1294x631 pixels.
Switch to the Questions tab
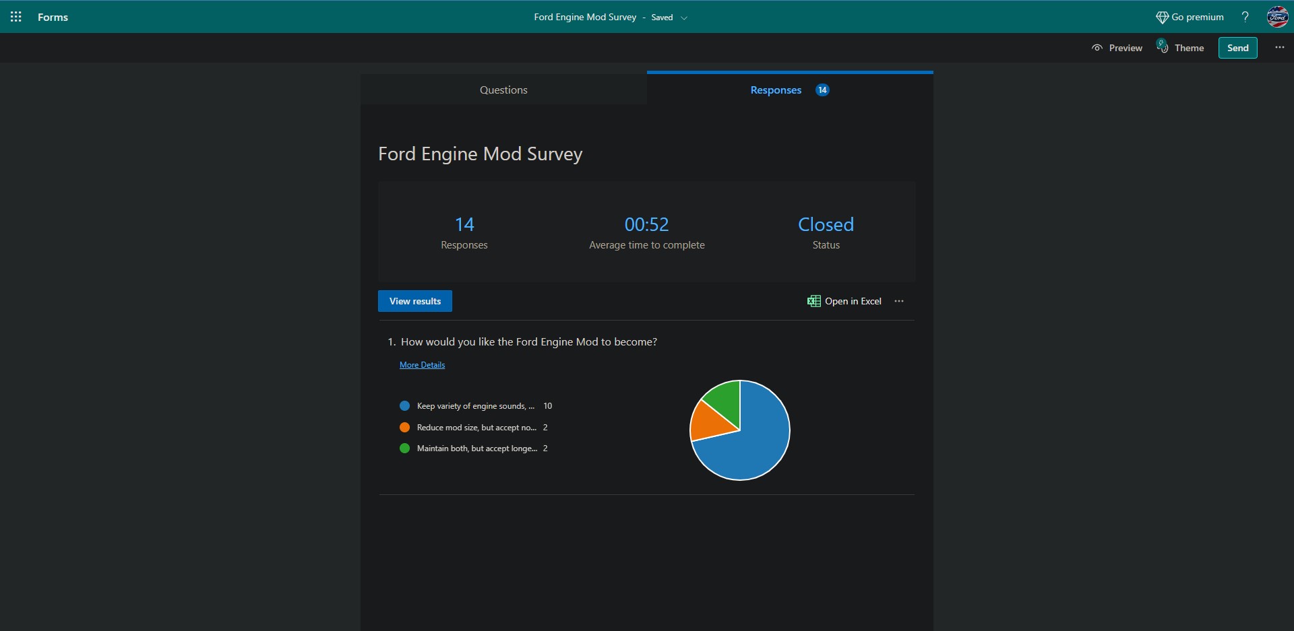point(503,90)
